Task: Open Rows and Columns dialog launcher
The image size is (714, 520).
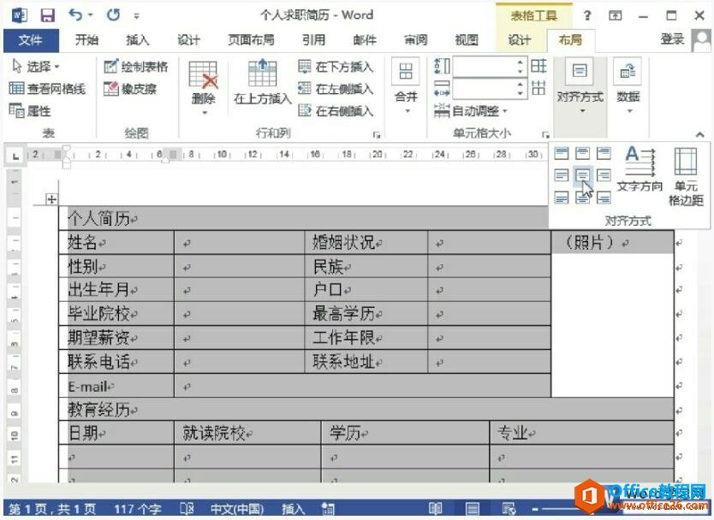Action: tap(376, 134)
